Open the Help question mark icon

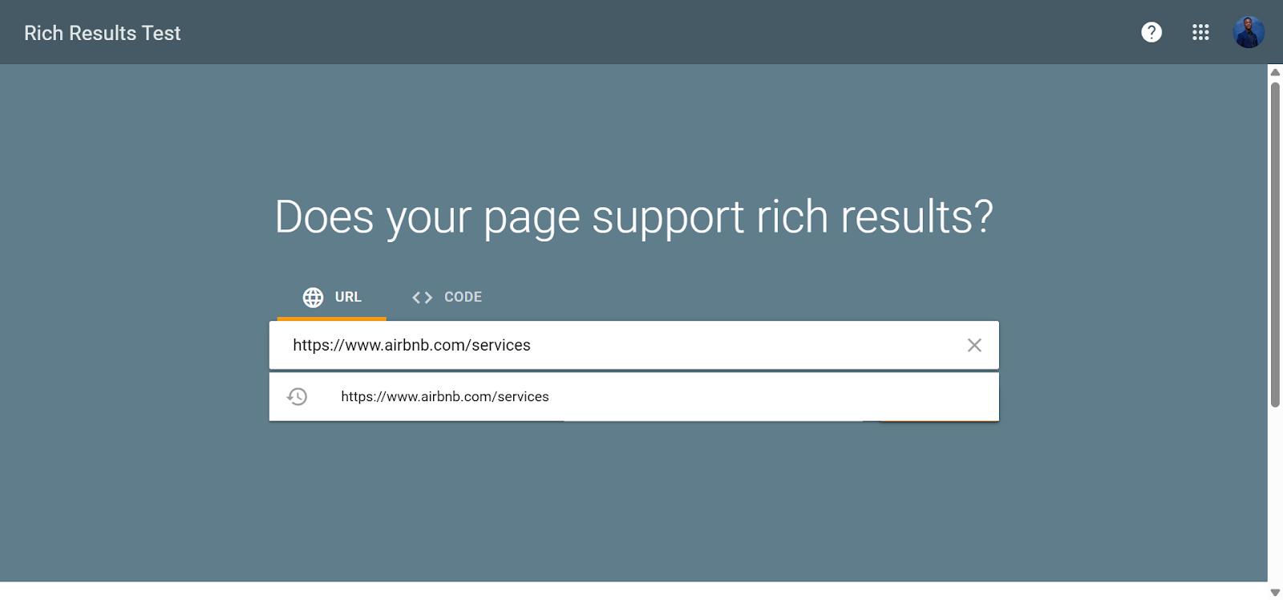point(1151,32)
